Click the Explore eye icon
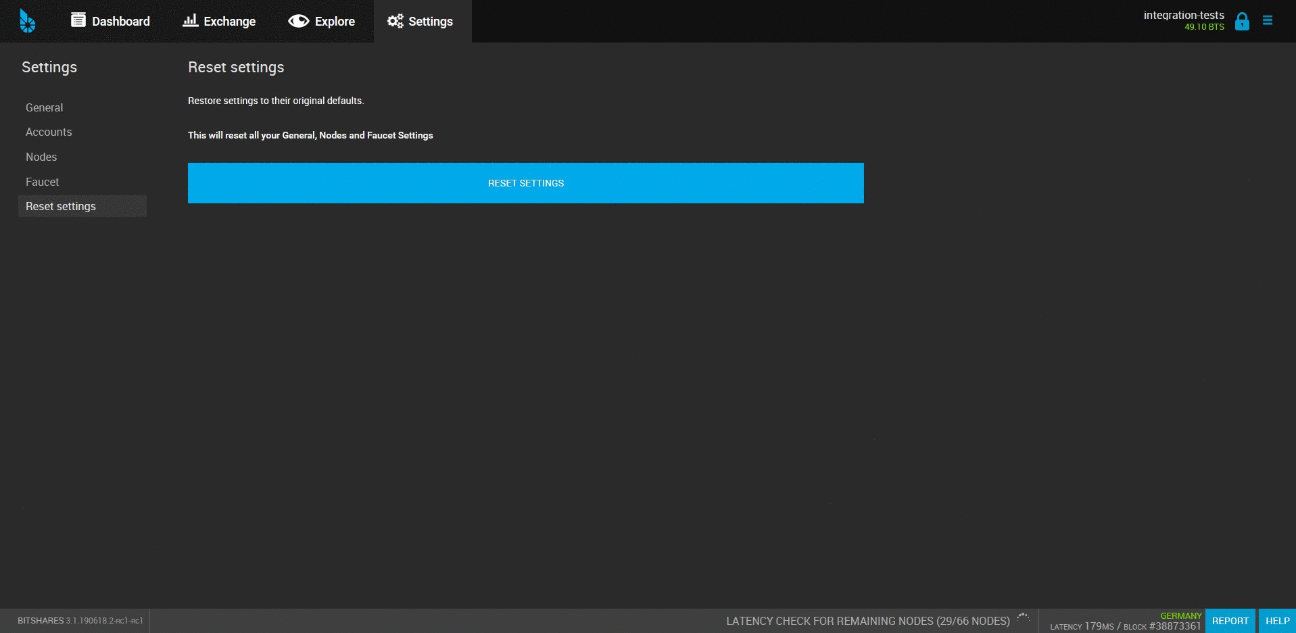Screen dimensions: 1296x633 pyautogui.click(x=298, y=21)
